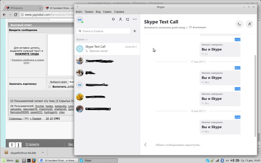Click the plus icon for new chat
Image resolution: width=261 pixels, height=163 pixels.
[135, 31]
